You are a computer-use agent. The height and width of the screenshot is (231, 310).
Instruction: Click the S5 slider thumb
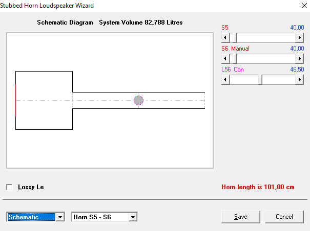tap(235, 37)
